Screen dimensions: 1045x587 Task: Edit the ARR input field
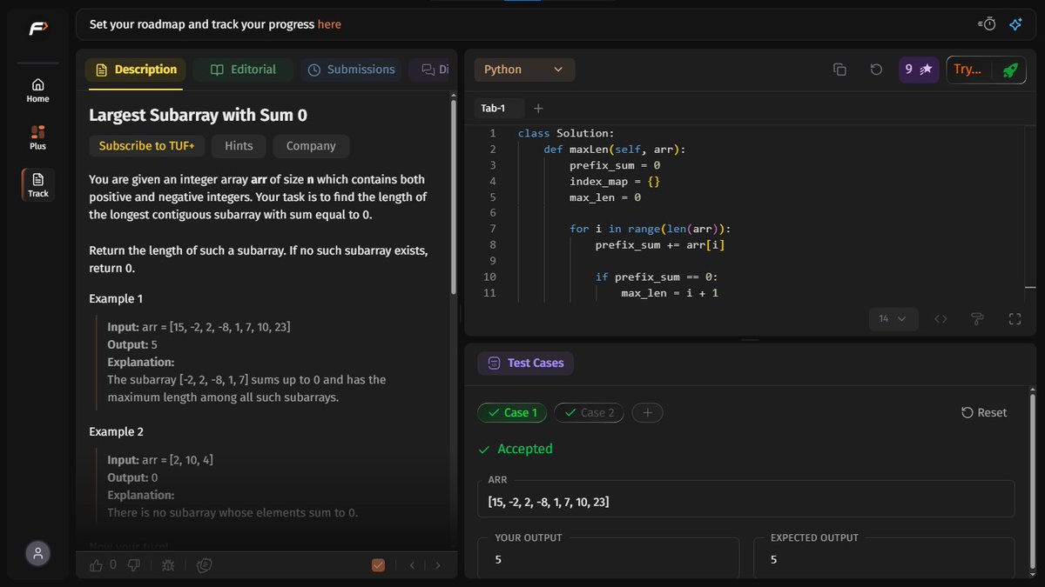click(x=746, y=499)
